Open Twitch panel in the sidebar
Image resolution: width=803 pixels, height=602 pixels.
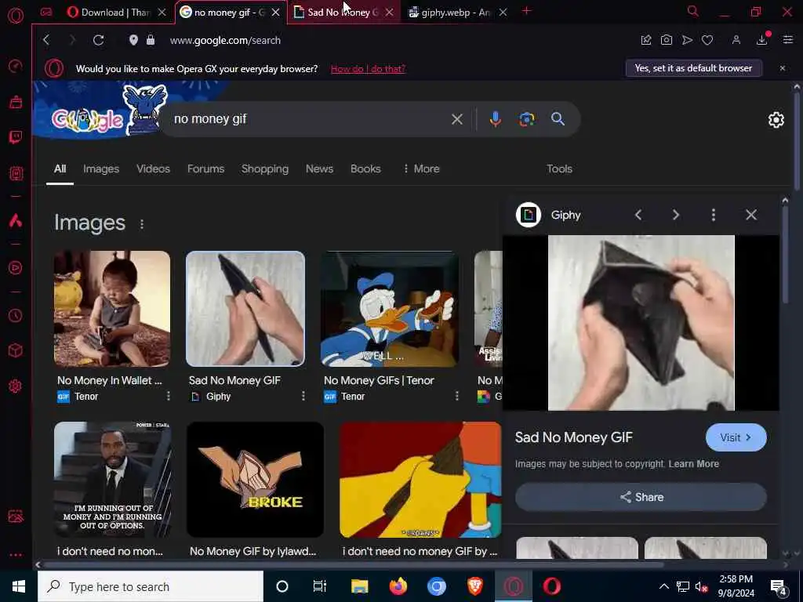[x=16, y=137]
